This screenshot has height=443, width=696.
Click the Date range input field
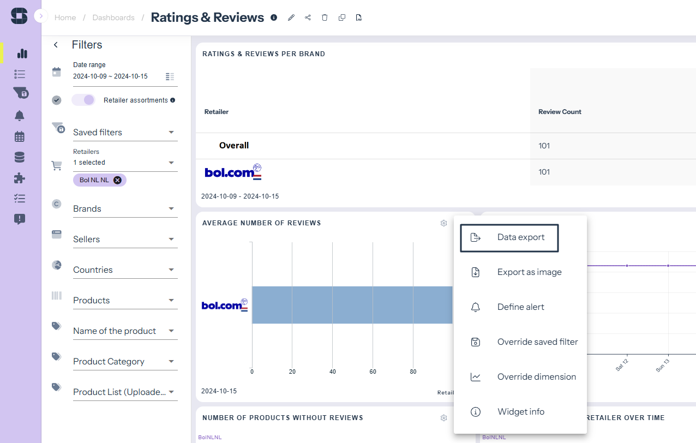[x=117, y=76]
